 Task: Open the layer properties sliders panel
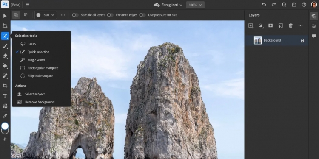click(314, 26)
